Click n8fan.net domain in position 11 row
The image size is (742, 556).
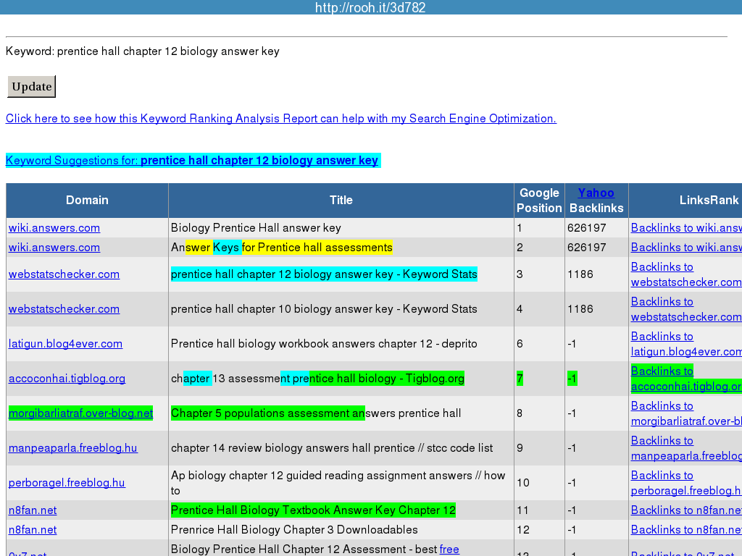[33, 510]
